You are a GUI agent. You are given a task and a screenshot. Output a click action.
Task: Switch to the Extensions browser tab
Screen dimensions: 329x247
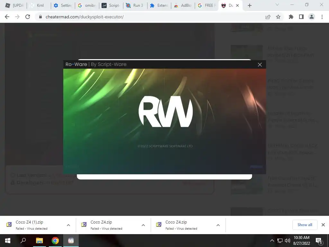point(159,5)
